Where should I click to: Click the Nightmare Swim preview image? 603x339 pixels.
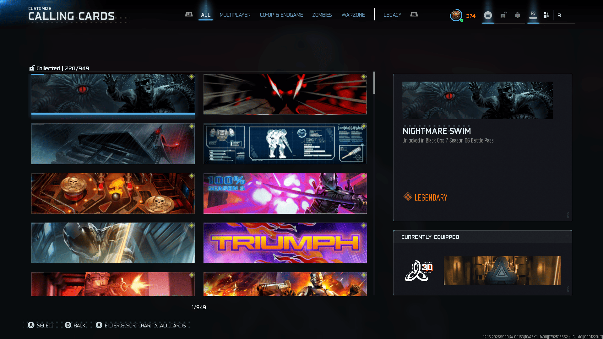[477, 100]
